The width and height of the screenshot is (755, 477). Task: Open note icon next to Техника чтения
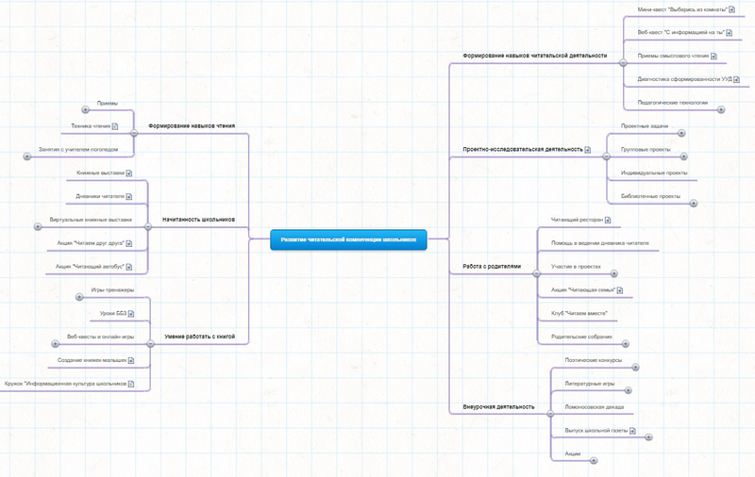[x=115, y=126]
